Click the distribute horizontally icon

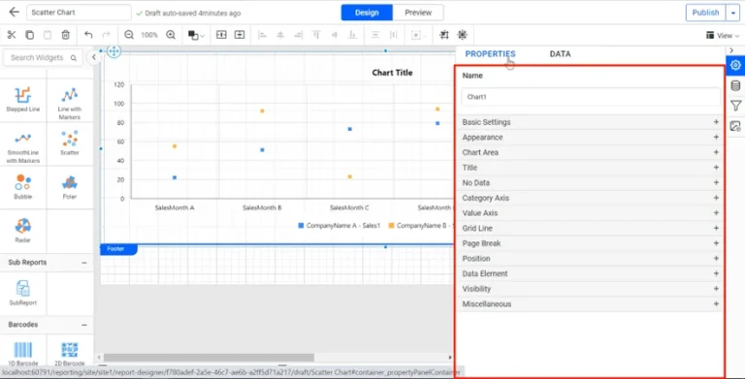[x=394, y=35]
